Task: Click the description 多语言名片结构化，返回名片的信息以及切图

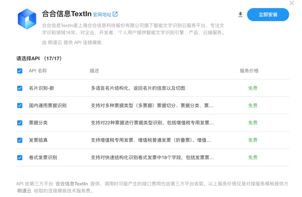Action: [138, 88]
